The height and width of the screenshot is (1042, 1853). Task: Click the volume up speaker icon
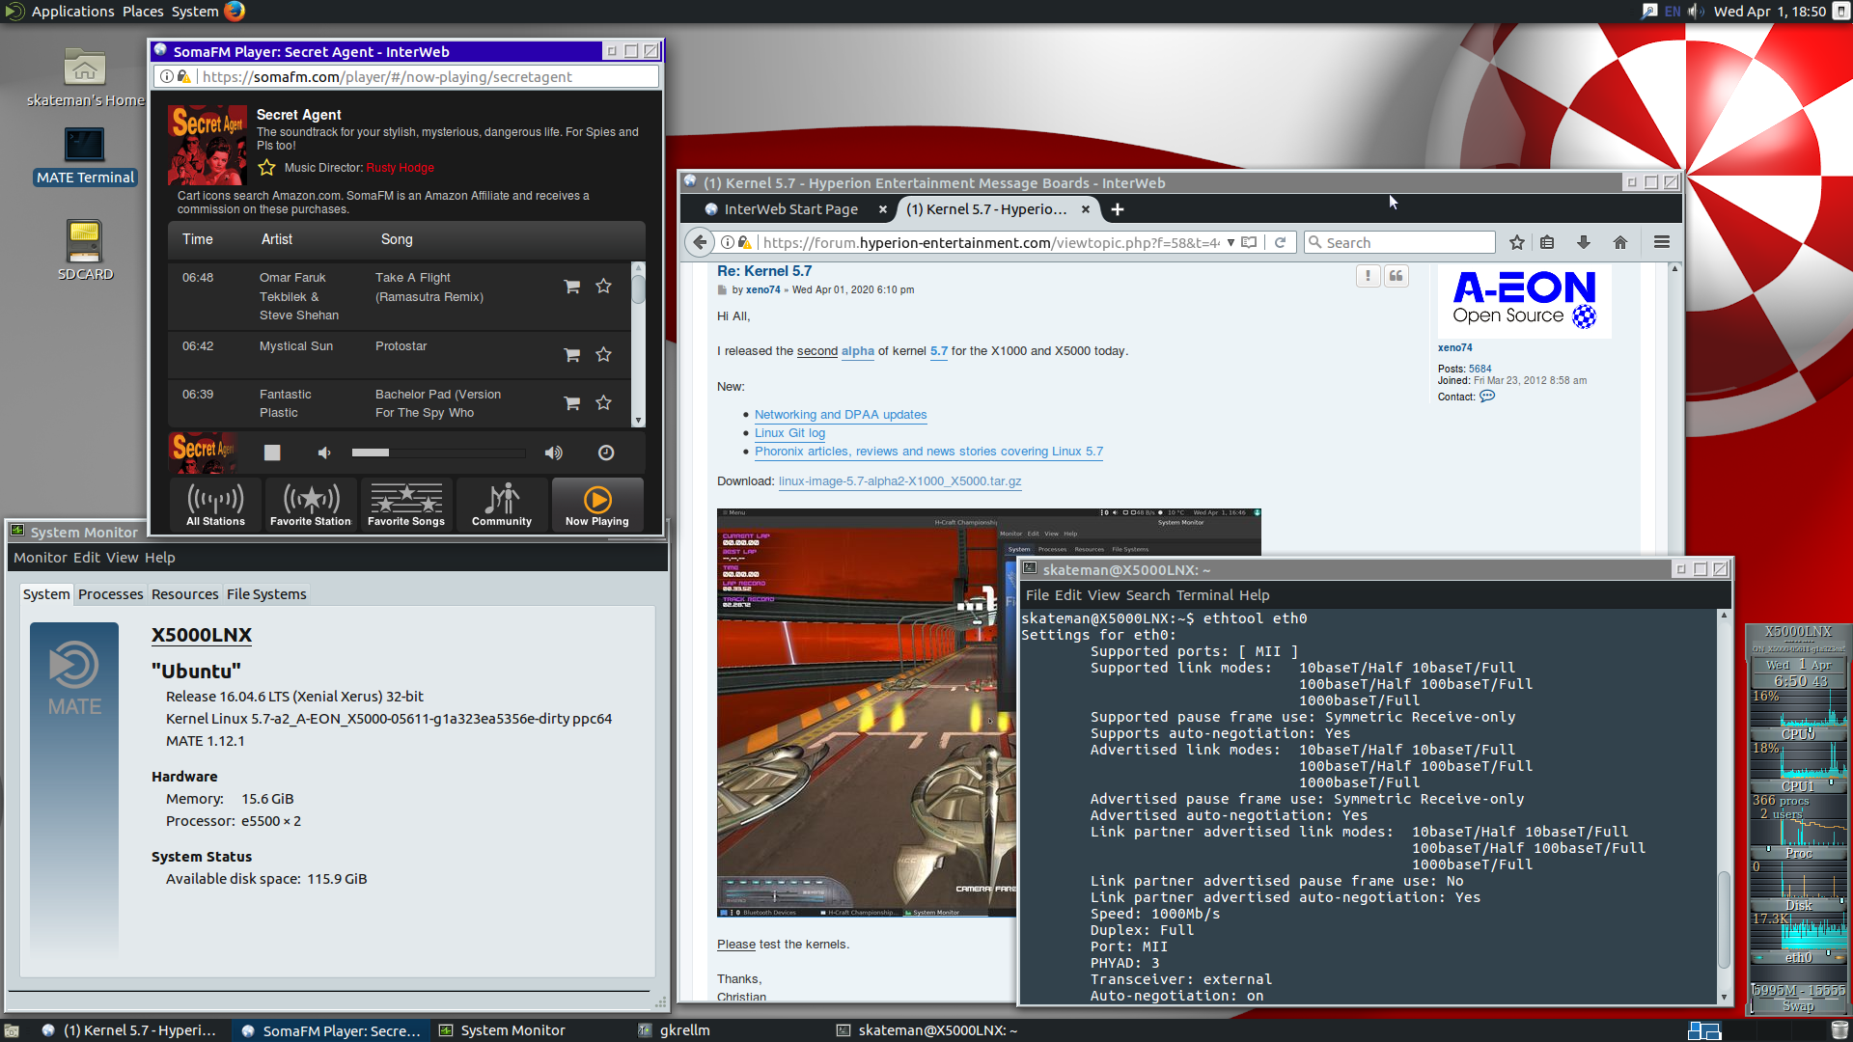point(554,452)
